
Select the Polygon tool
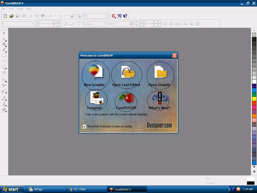(4, 67)
